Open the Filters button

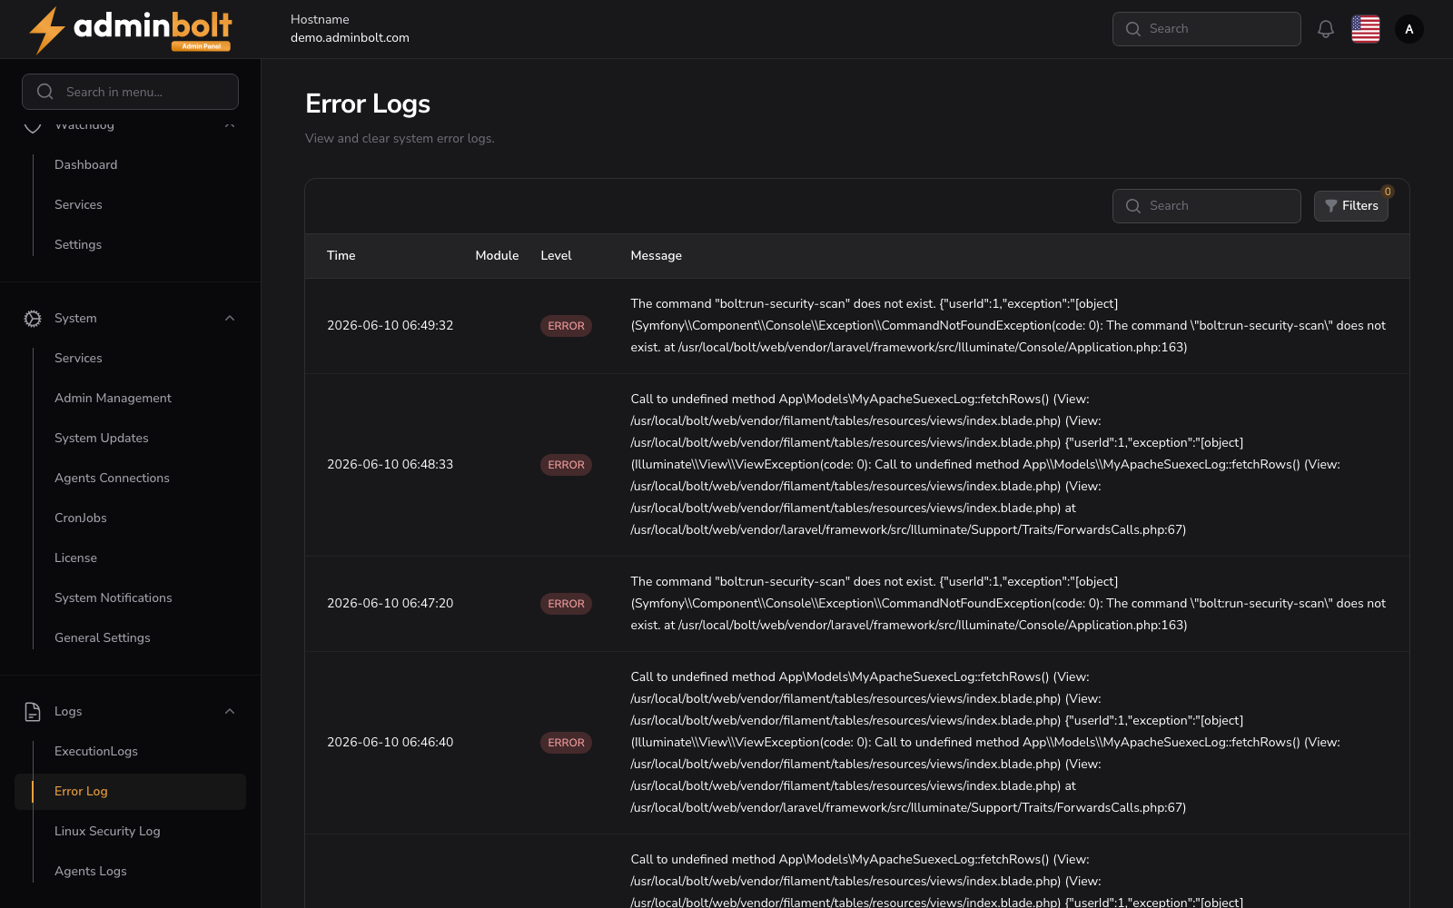(x=1351, y=206)
